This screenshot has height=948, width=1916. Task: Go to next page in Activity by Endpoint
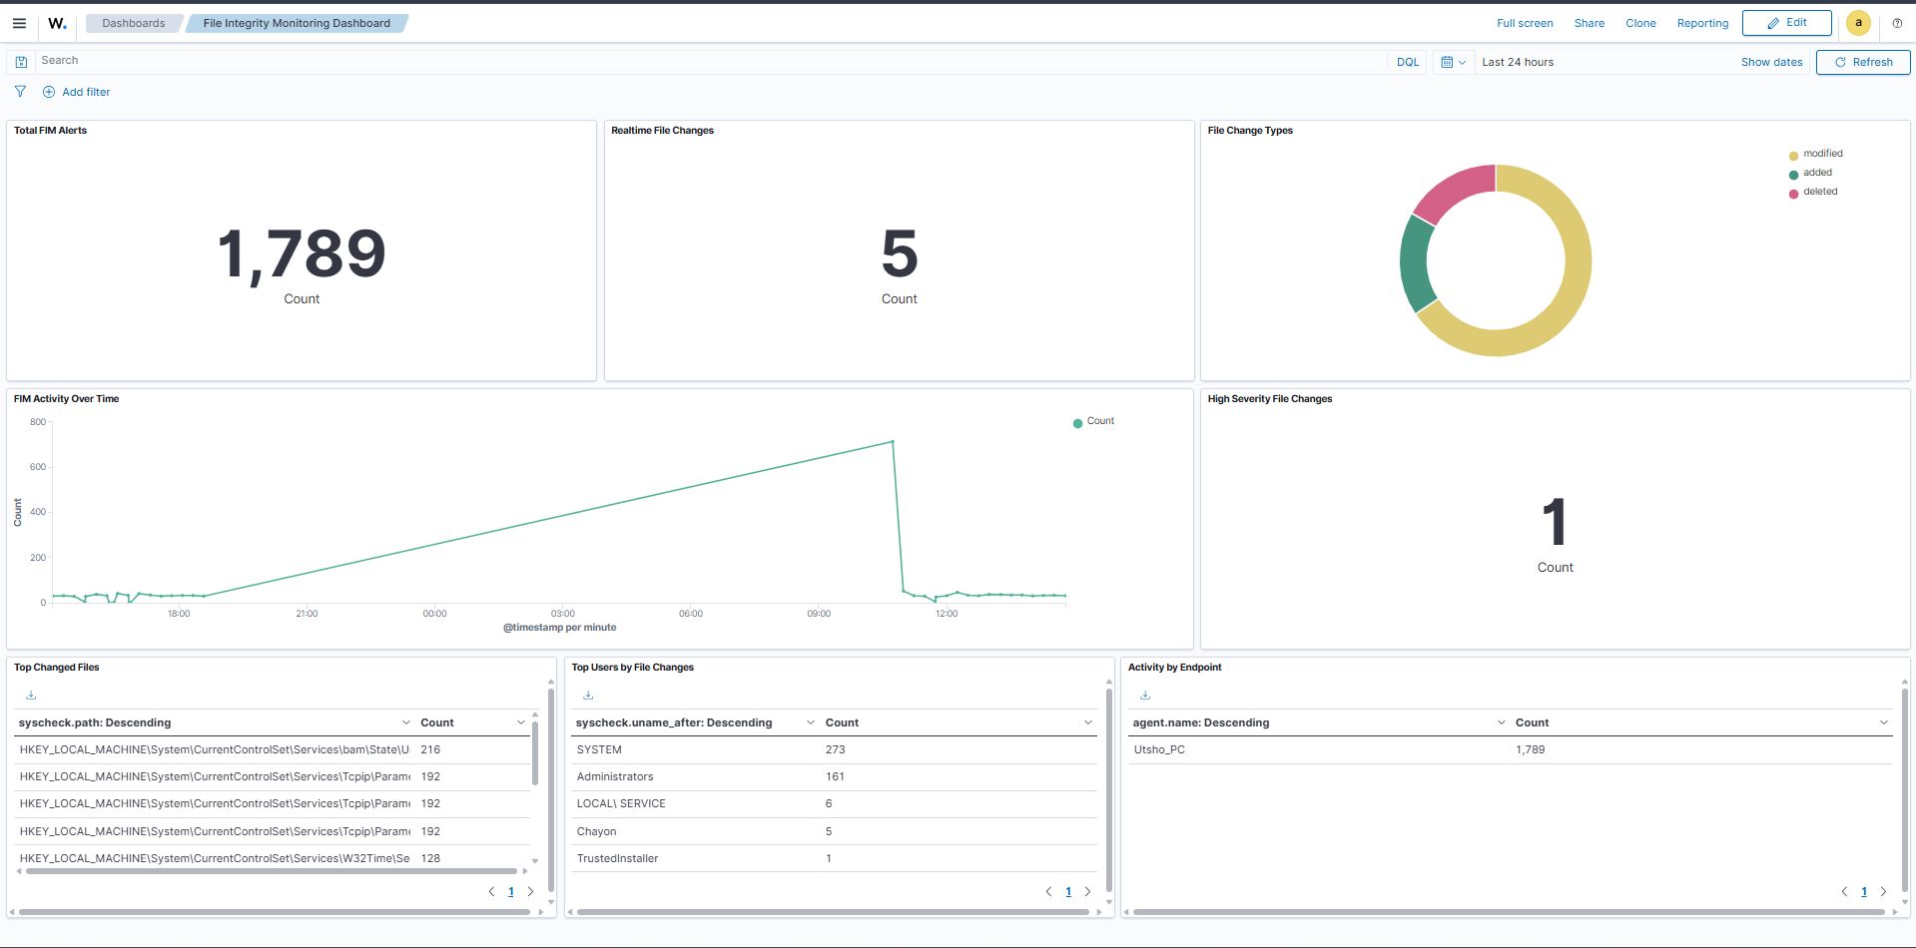1883,892
